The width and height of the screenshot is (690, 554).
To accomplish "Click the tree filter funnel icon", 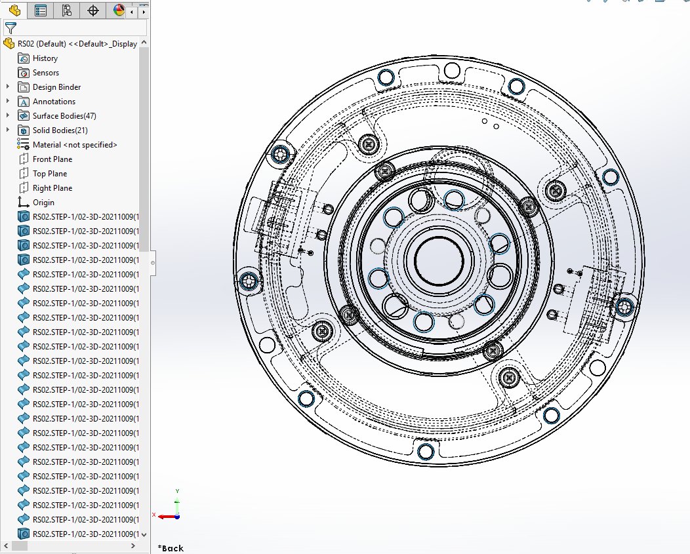I will coord(10,28).
